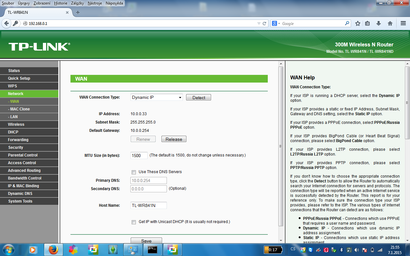Click the MTU Size input field
The height and width of the screenshot is (256, 410).
click(139, 156)
